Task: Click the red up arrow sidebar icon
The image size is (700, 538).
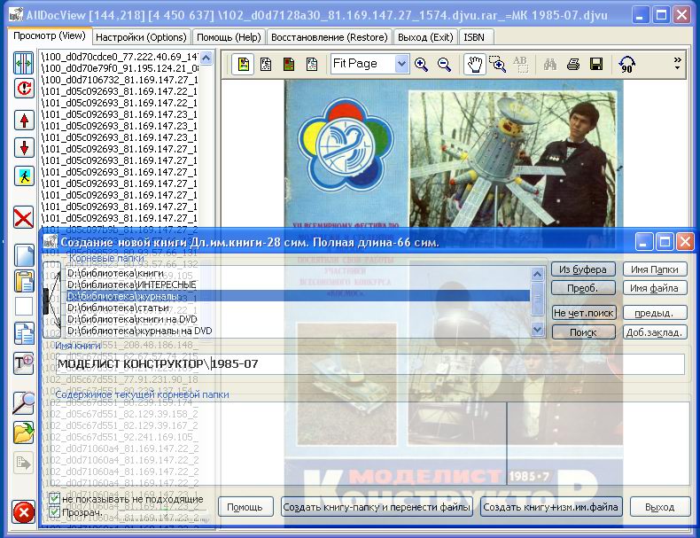Action: pyautogui.click(x=24, y=121)
